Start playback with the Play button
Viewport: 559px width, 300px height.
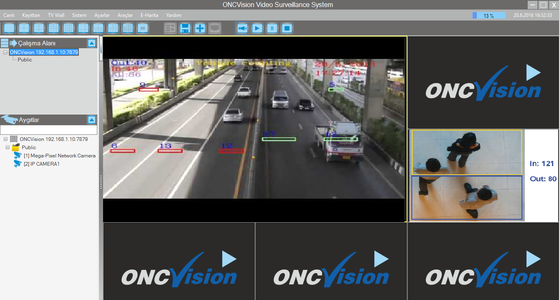(257, 28)
